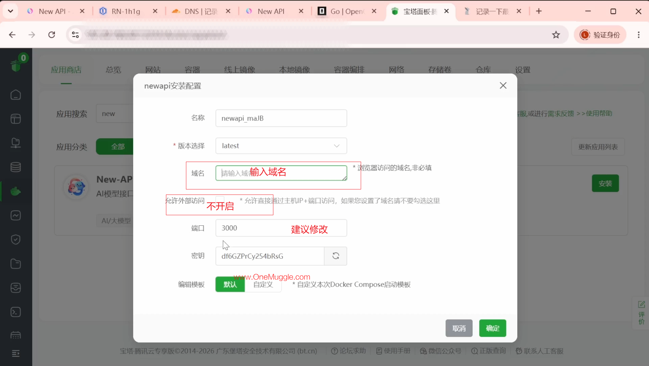The image size is (649, 366).
Task: Reload the current browser page
Action: 51,35
